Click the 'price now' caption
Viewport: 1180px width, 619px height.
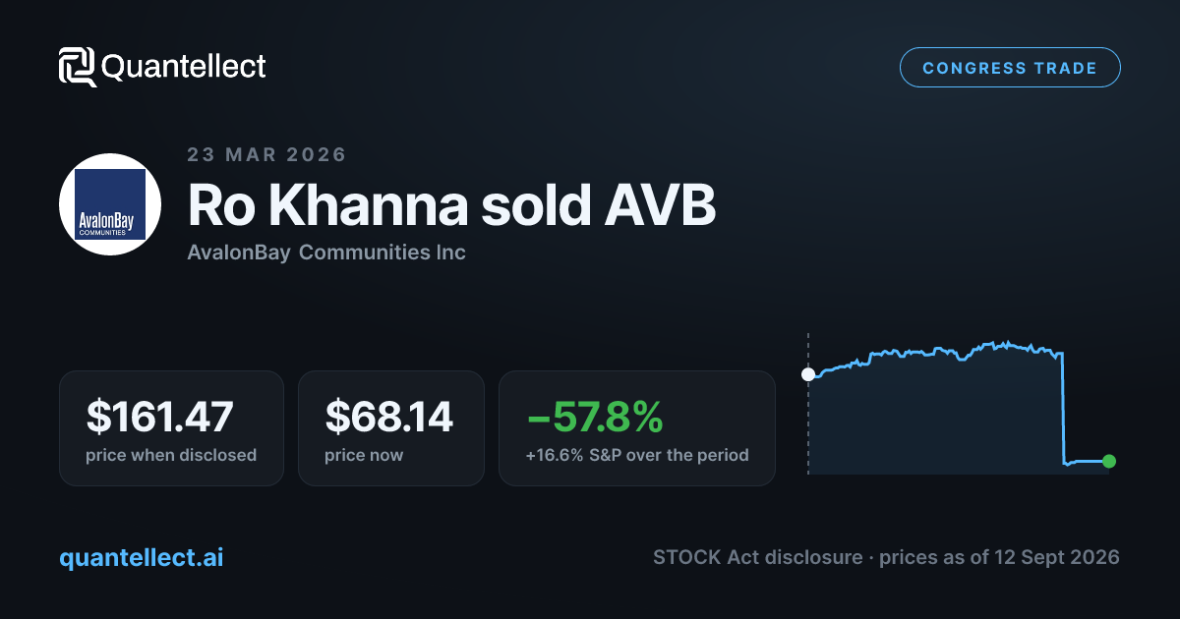pyautogui.click(x=364, y=455)
